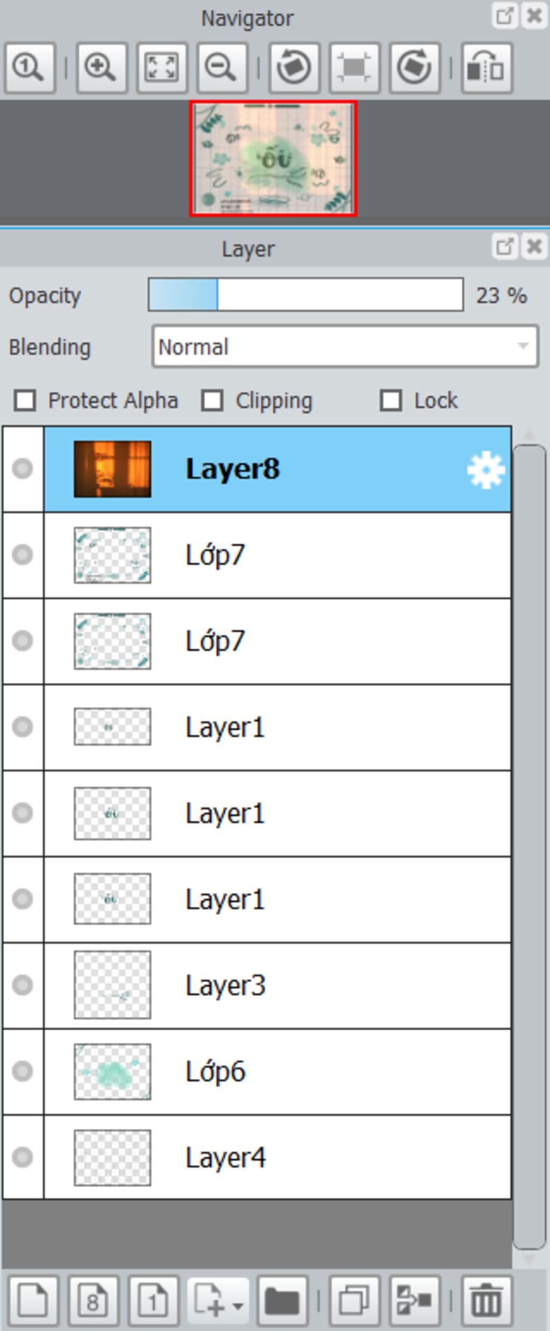Select the Layer4 layer
The width and height of the screenshot is (550, 1331).
pos(277,1157)
